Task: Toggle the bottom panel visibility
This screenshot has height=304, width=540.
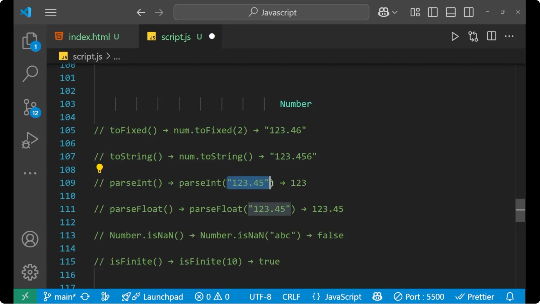Action: [451, 12]
